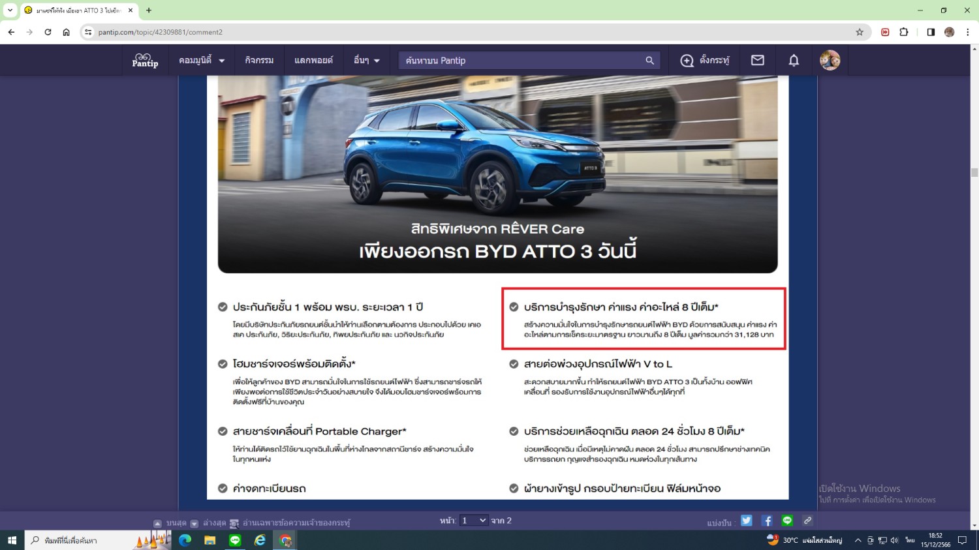
Task: Click the magnifier icon in Pantip search
Action: click(x=649, y=61)
